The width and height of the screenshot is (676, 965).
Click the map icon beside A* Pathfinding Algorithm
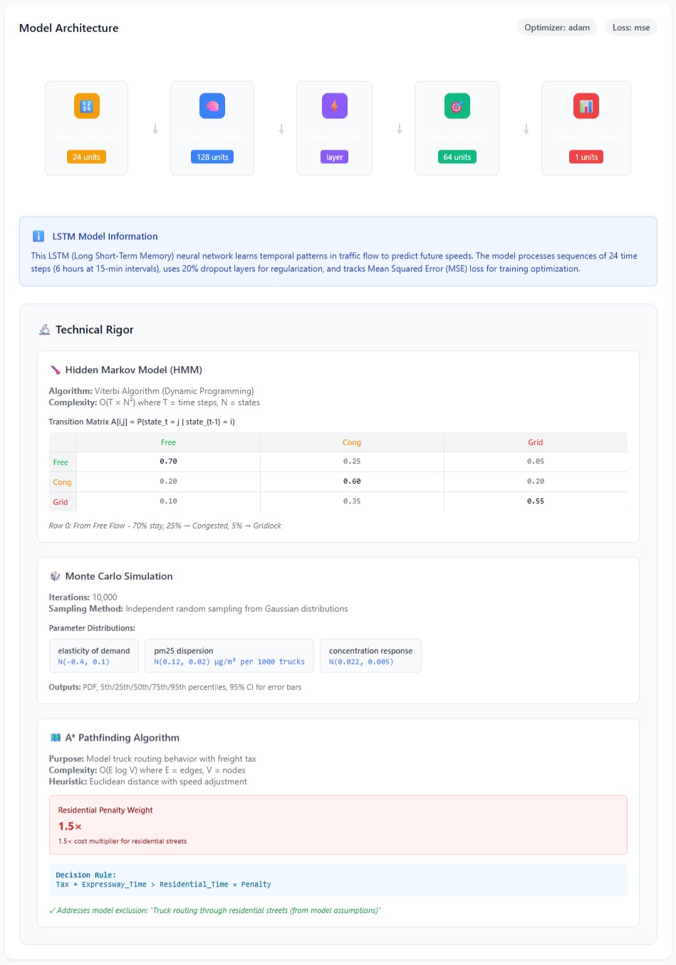pyautogui.click(x=55, y=738)
